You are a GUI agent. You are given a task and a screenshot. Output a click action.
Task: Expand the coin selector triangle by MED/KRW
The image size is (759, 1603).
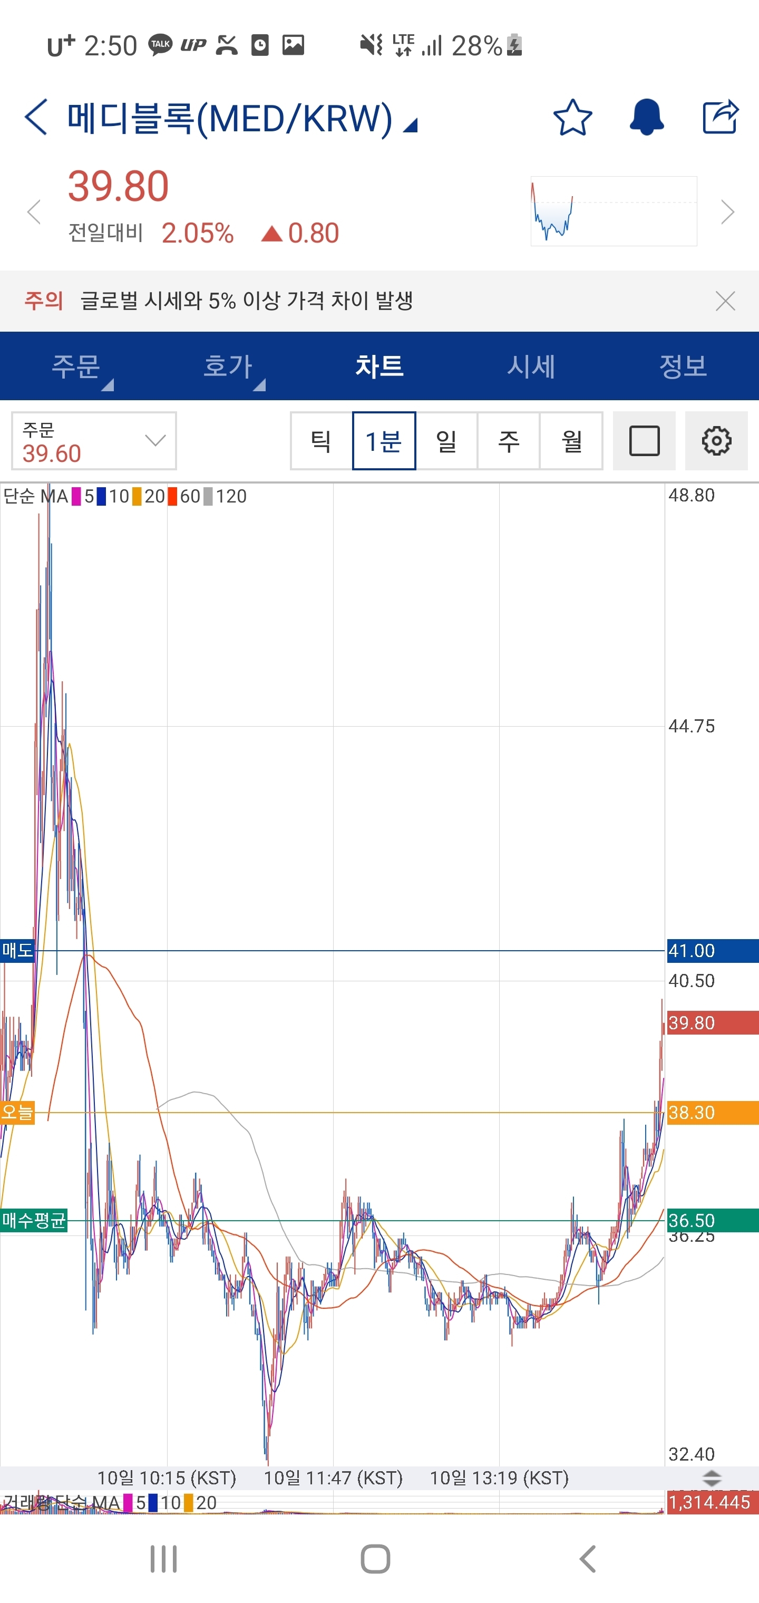[x=410, y=125]
